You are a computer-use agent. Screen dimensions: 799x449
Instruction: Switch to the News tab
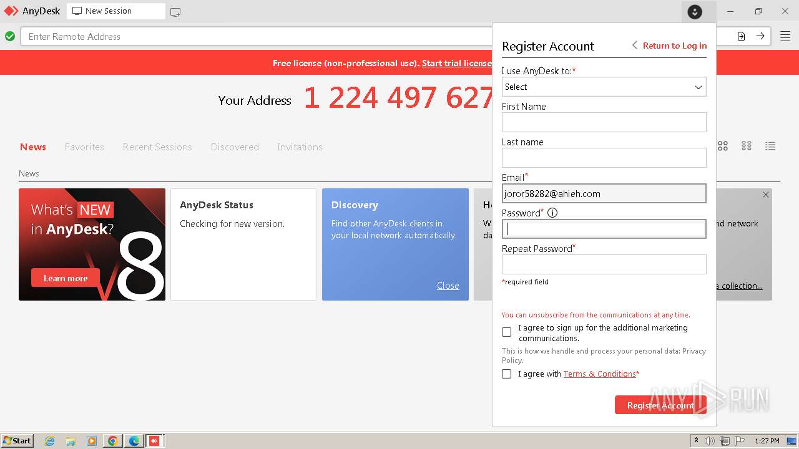click(33, 147)
